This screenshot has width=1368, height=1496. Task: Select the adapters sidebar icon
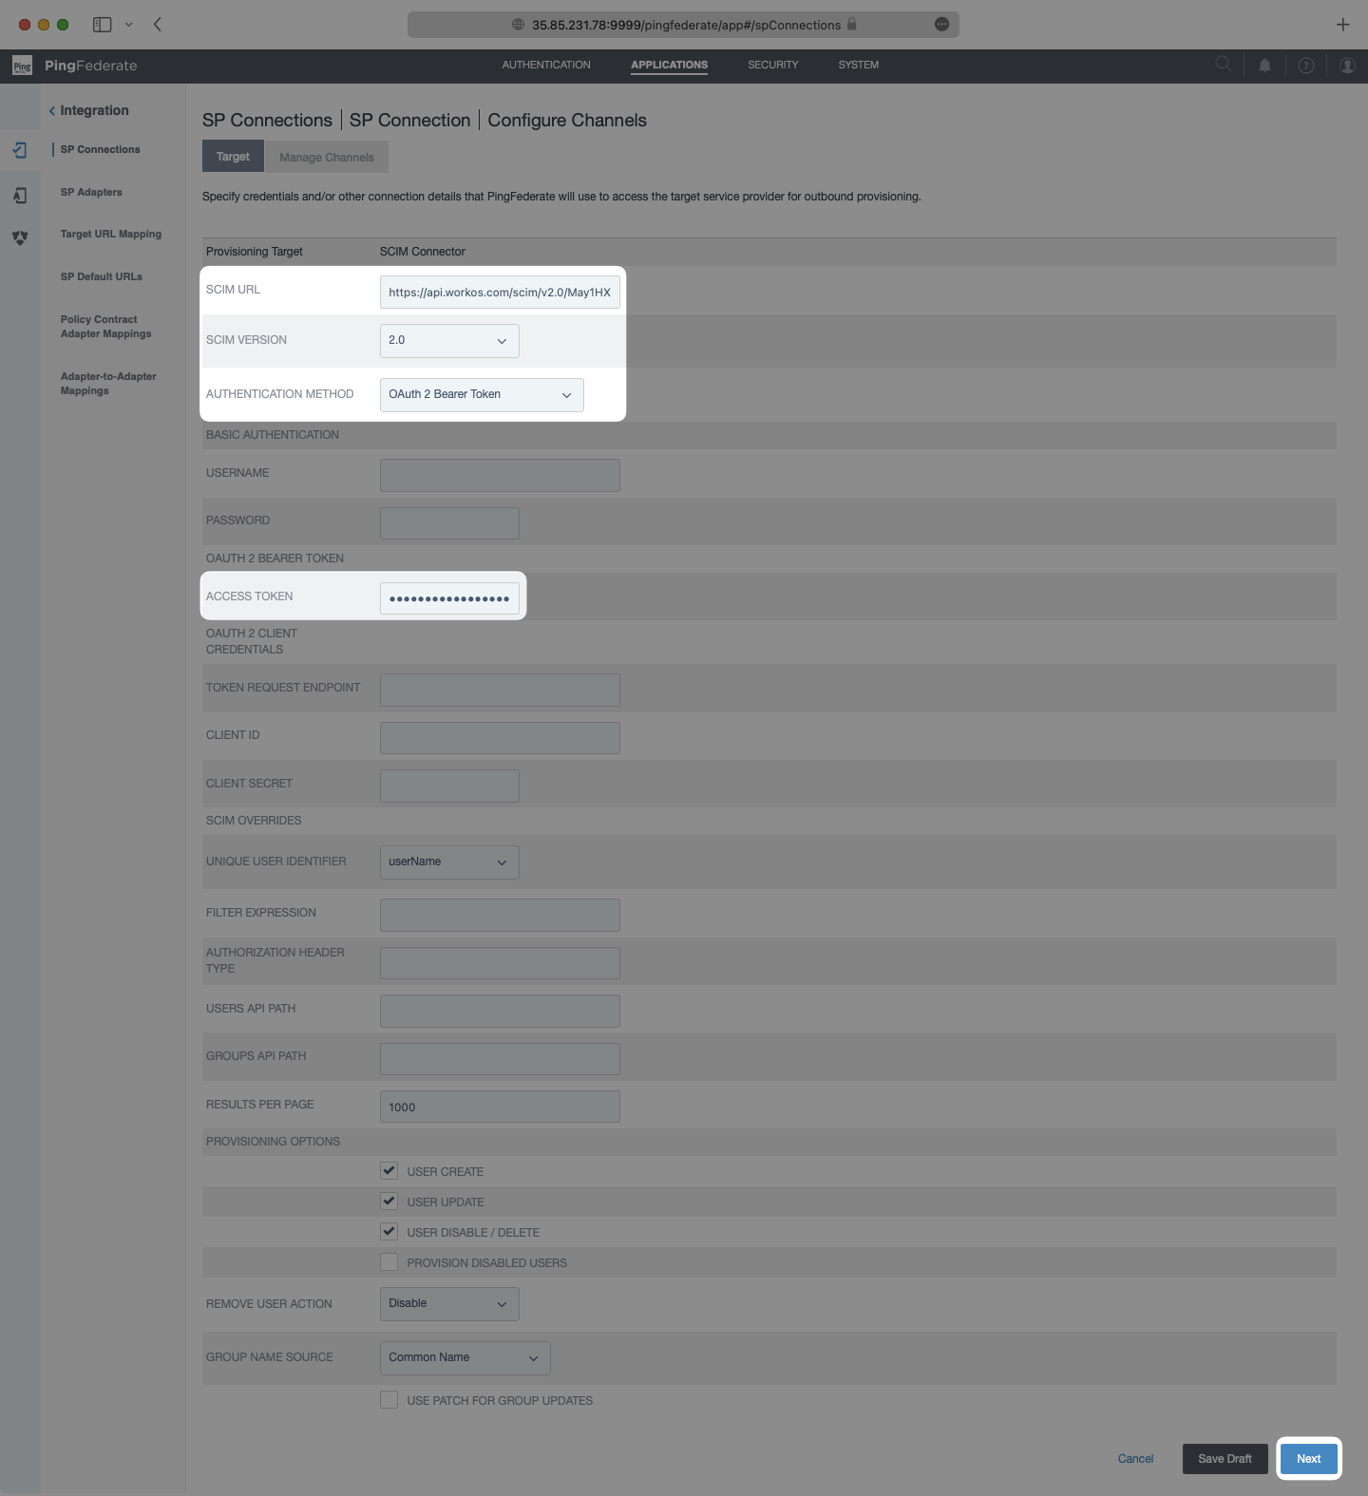click(20, 196)
